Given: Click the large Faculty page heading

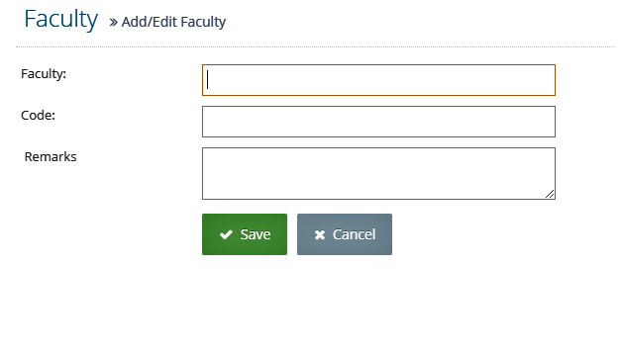Looking at the screenshot, I should [60, 19].
